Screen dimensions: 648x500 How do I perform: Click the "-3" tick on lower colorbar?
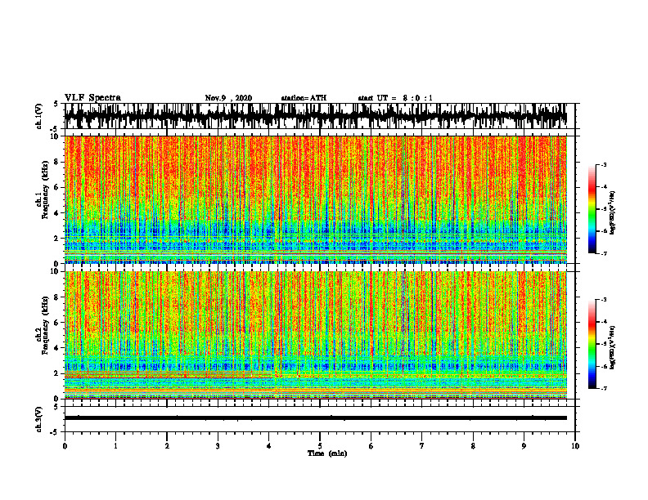click(603, 299)
